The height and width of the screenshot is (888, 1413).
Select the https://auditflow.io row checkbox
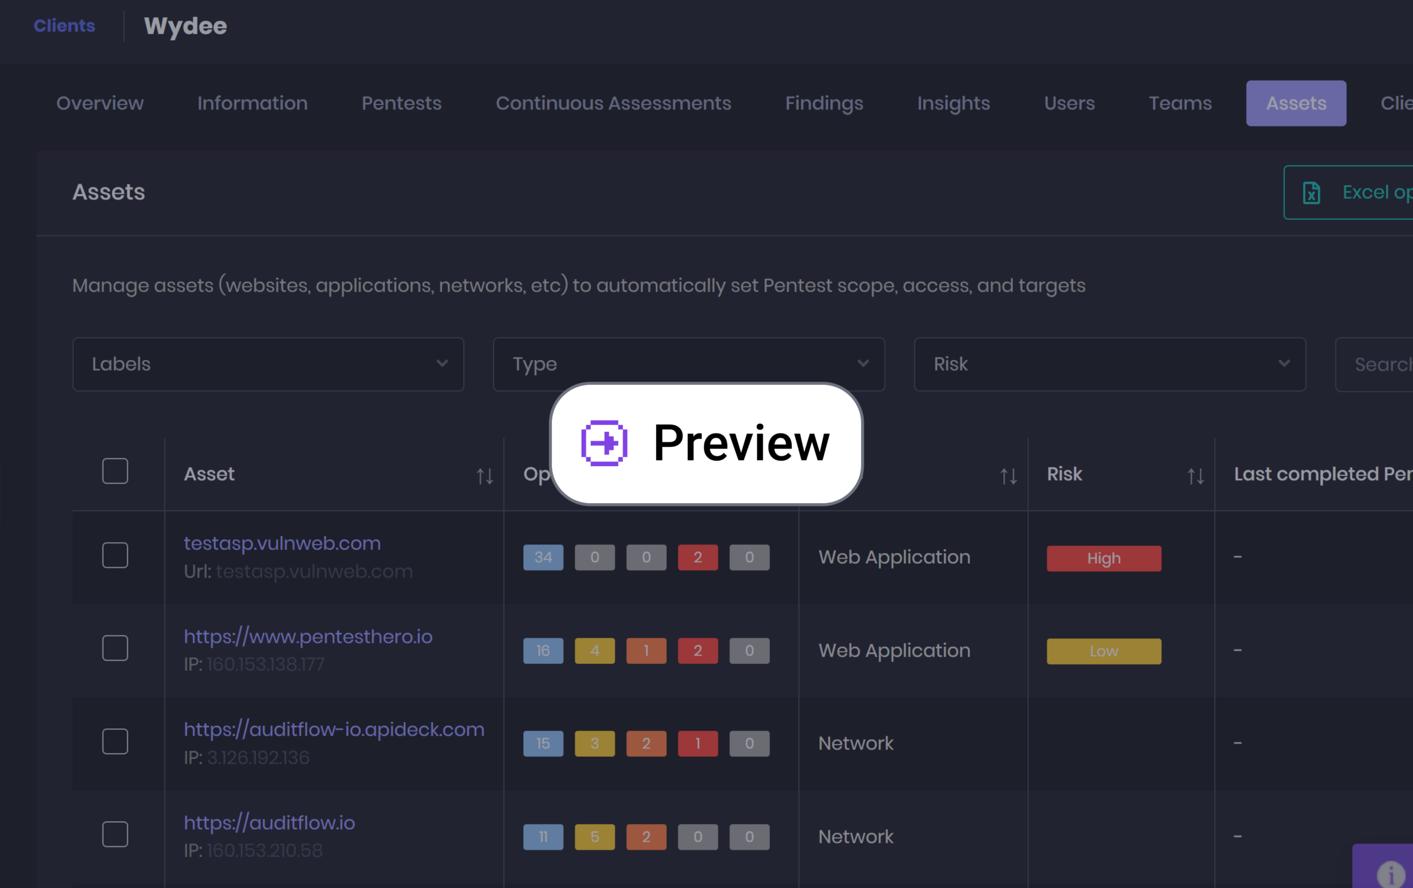click(x=115, y=834)
